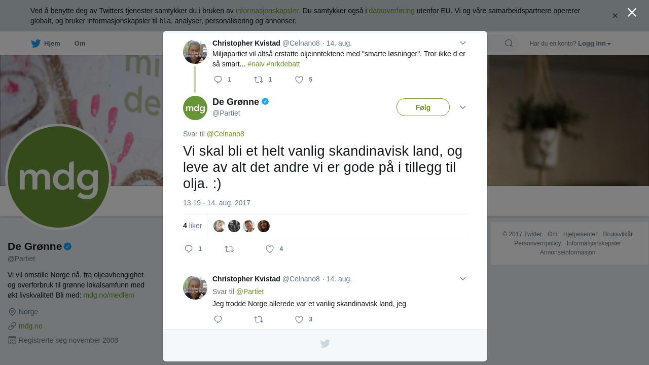
Task: Like De Grønne's tweet with 4 likes
Action: 270,249
